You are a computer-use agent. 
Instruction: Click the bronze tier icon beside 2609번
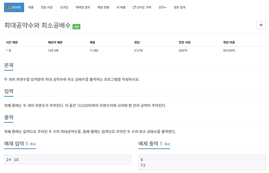click(9, 8)
